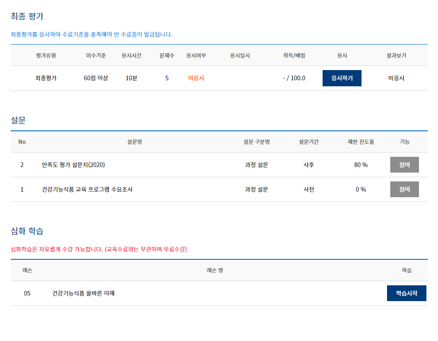Image resolution: width=438 pixels, height=341 pixels.
Task: Click the 응시하기 button for 최종평가
Action: 342,78
